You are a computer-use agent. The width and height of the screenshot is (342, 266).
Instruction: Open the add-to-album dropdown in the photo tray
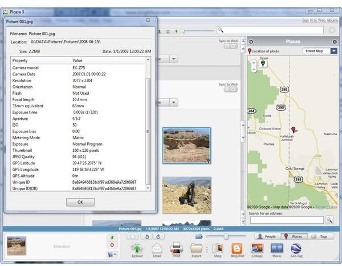coord(112,255)
